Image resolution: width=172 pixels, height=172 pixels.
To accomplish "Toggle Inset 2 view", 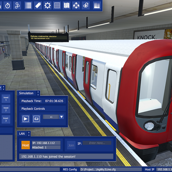I will tap(6, 109).
